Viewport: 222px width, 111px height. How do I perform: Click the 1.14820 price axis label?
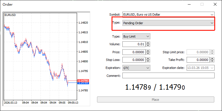coord(83,22)
